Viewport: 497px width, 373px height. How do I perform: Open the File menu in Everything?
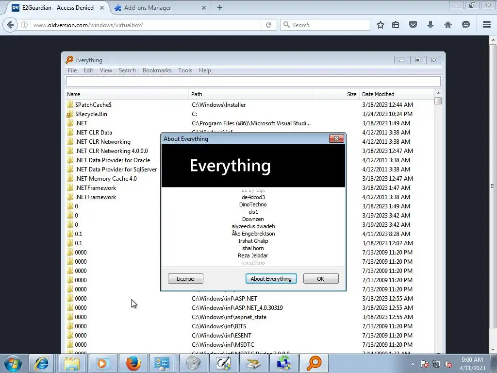72,70
